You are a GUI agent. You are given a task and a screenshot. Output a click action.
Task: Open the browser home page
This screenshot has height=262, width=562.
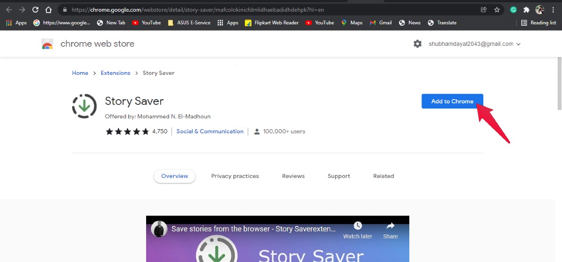coord(49,9)
